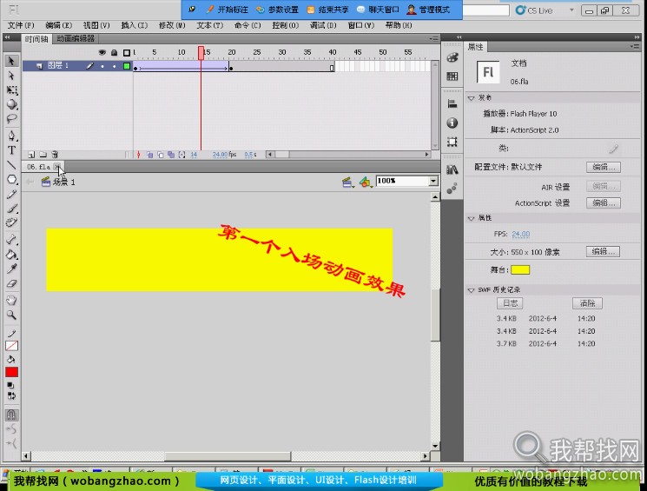Click the 日志 button
Screen dimensions: 647x491
(x=510, y=303)
